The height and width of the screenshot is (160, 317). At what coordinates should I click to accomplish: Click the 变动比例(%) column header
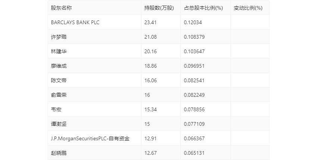point(248,8)
